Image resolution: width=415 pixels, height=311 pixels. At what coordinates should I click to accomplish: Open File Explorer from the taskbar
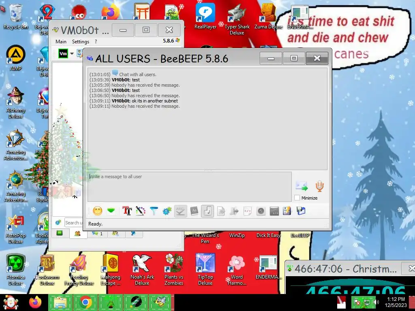click(60, 302)
